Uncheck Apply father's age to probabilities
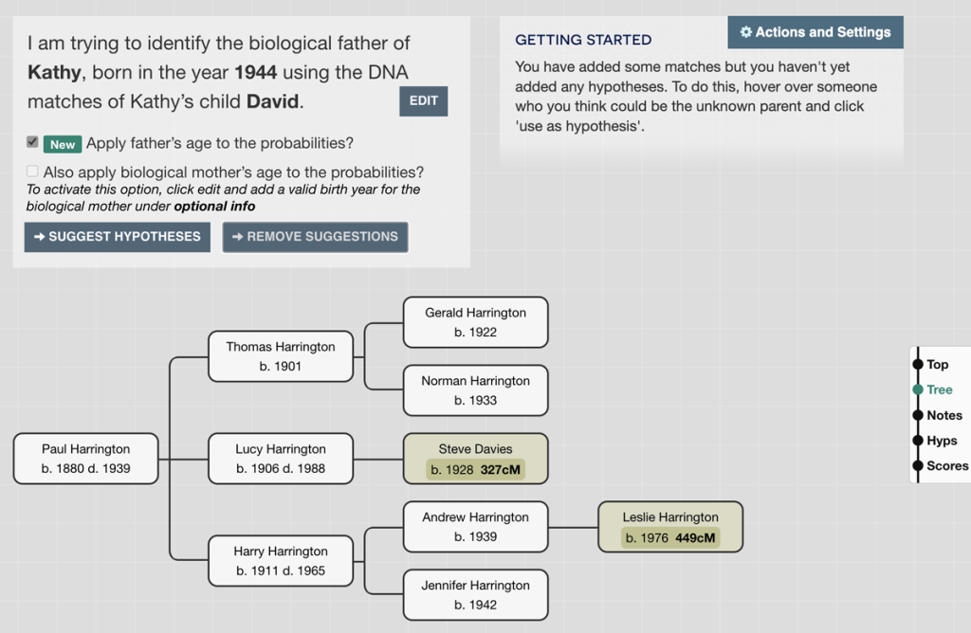This screenshot has height=633, width=971. pos(33,142)
